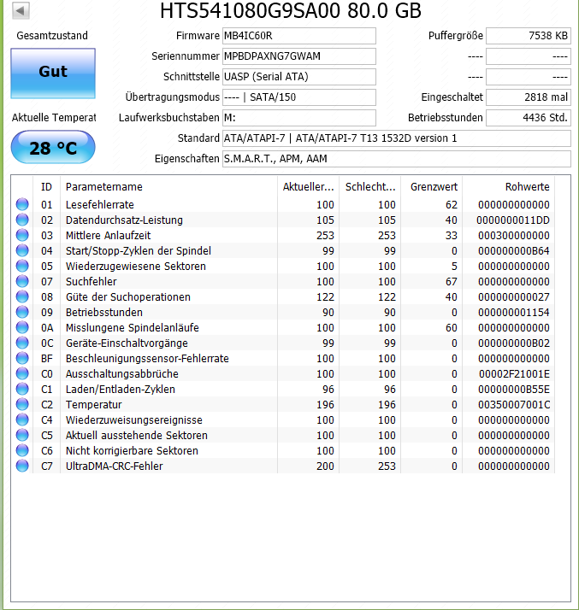
Task: Select the Nicht korrigierbare Sektoren name
Action: click(x=132, y=450)
